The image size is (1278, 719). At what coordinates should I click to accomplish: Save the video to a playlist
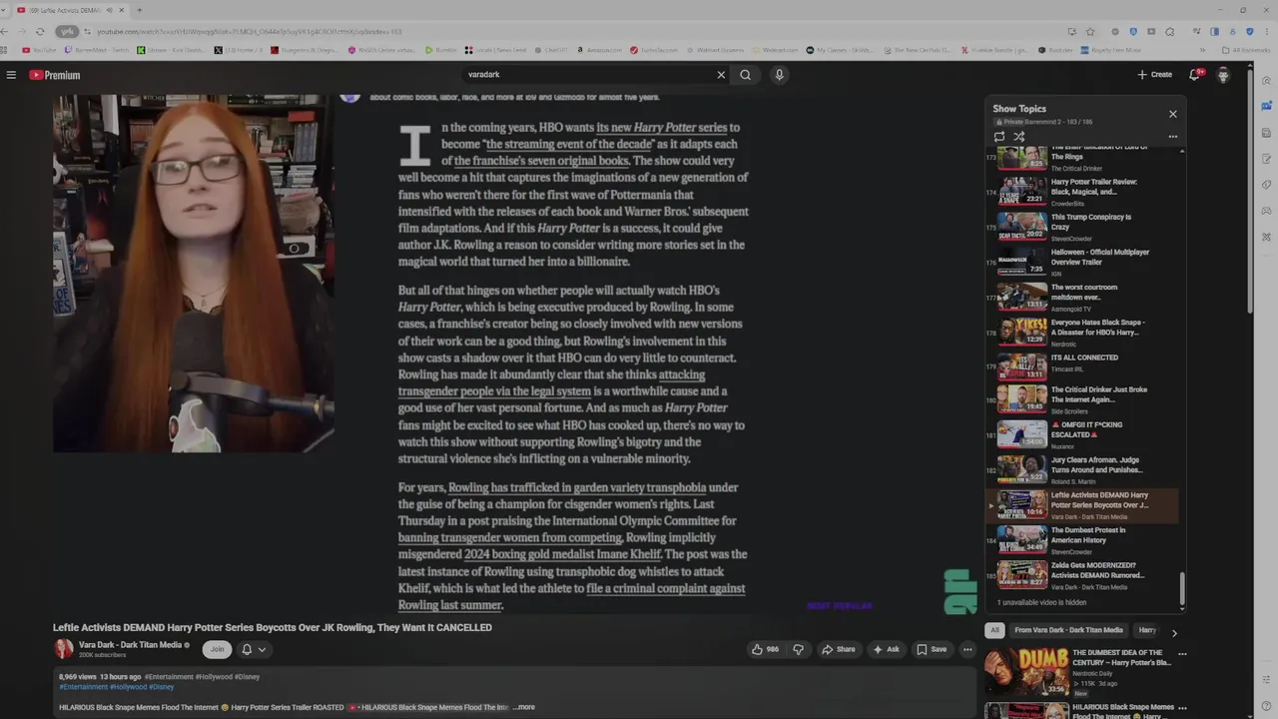pos(932,649)
